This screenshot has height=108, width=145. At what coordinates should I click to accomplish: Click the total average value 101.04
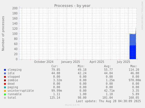tap(107, 98)
